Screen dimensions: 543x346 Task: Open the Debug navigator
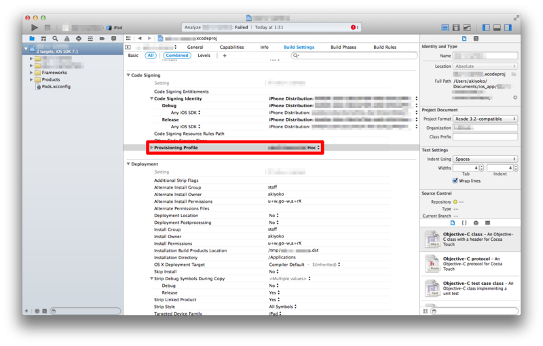90,39
